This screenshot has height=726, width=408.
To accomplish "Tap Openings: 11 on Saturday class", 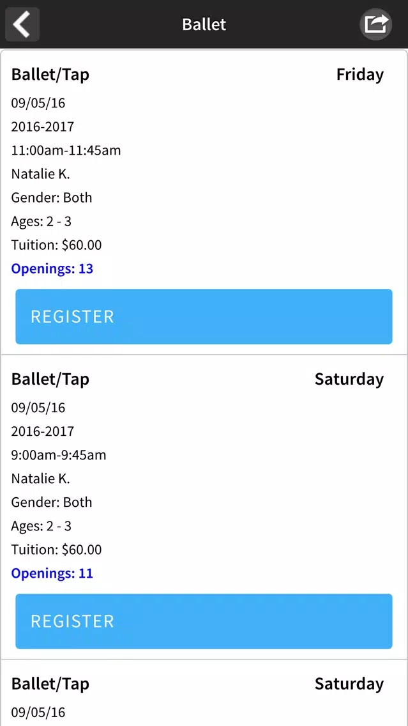I will tap(52, 573).
